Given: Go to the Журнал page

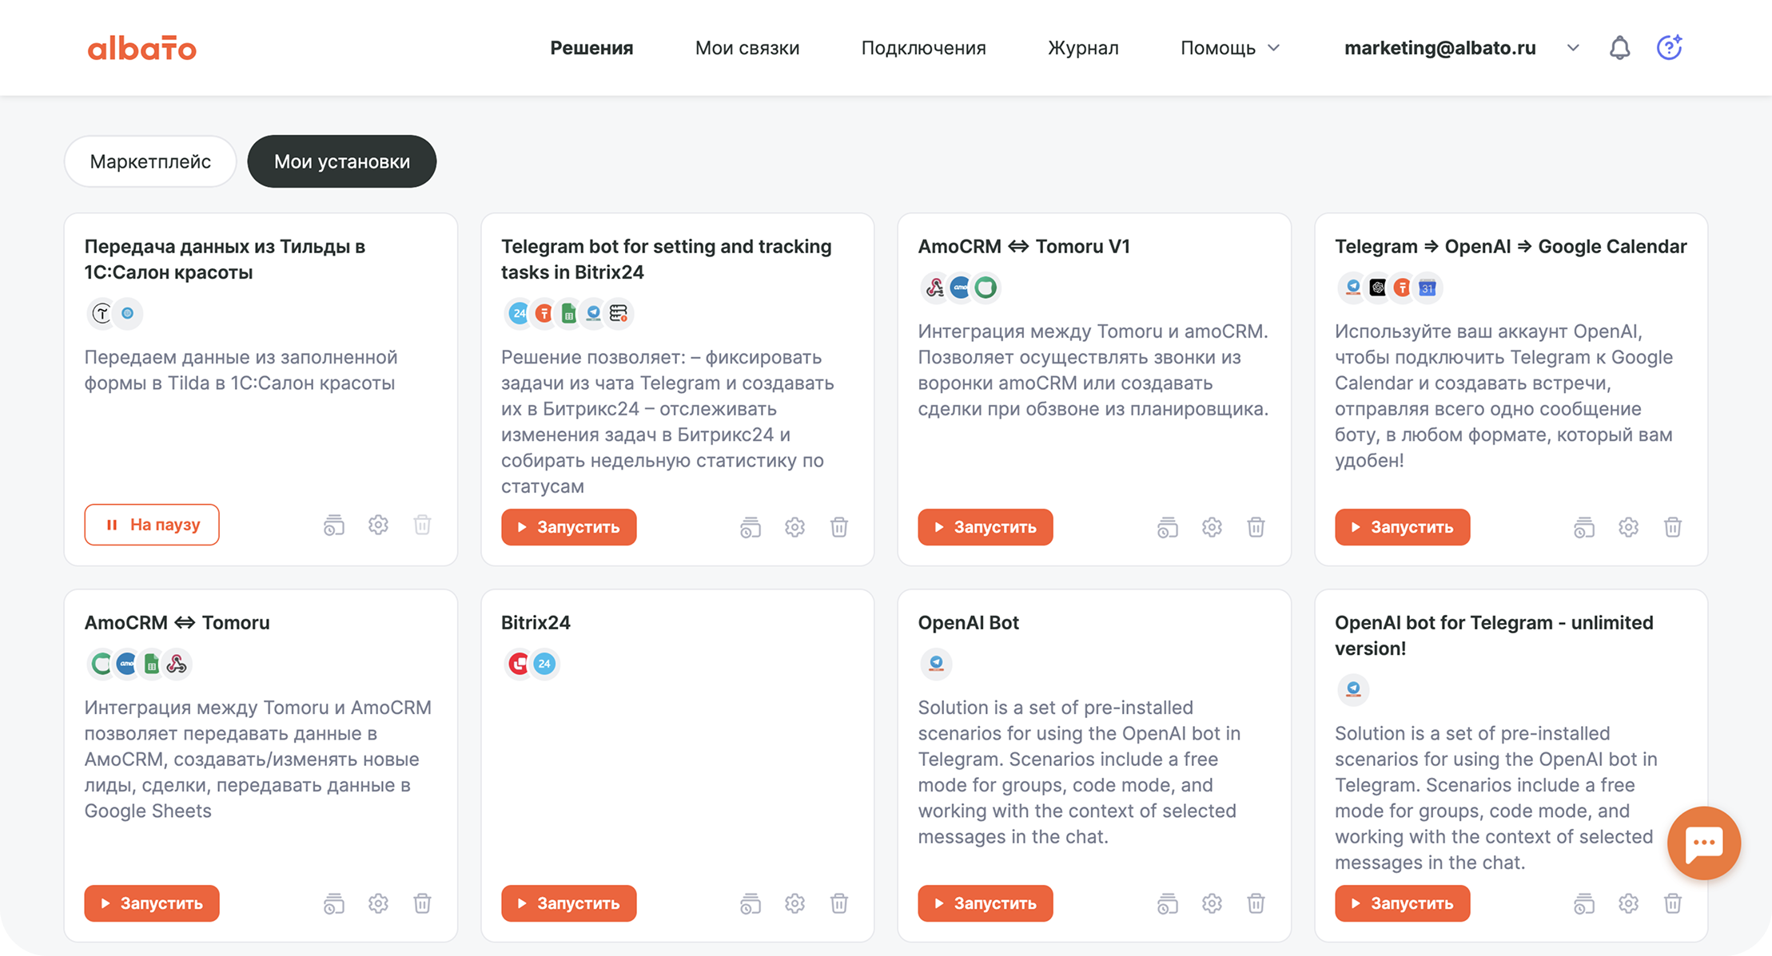Looking at the screenshot, I should point(1083,48).
